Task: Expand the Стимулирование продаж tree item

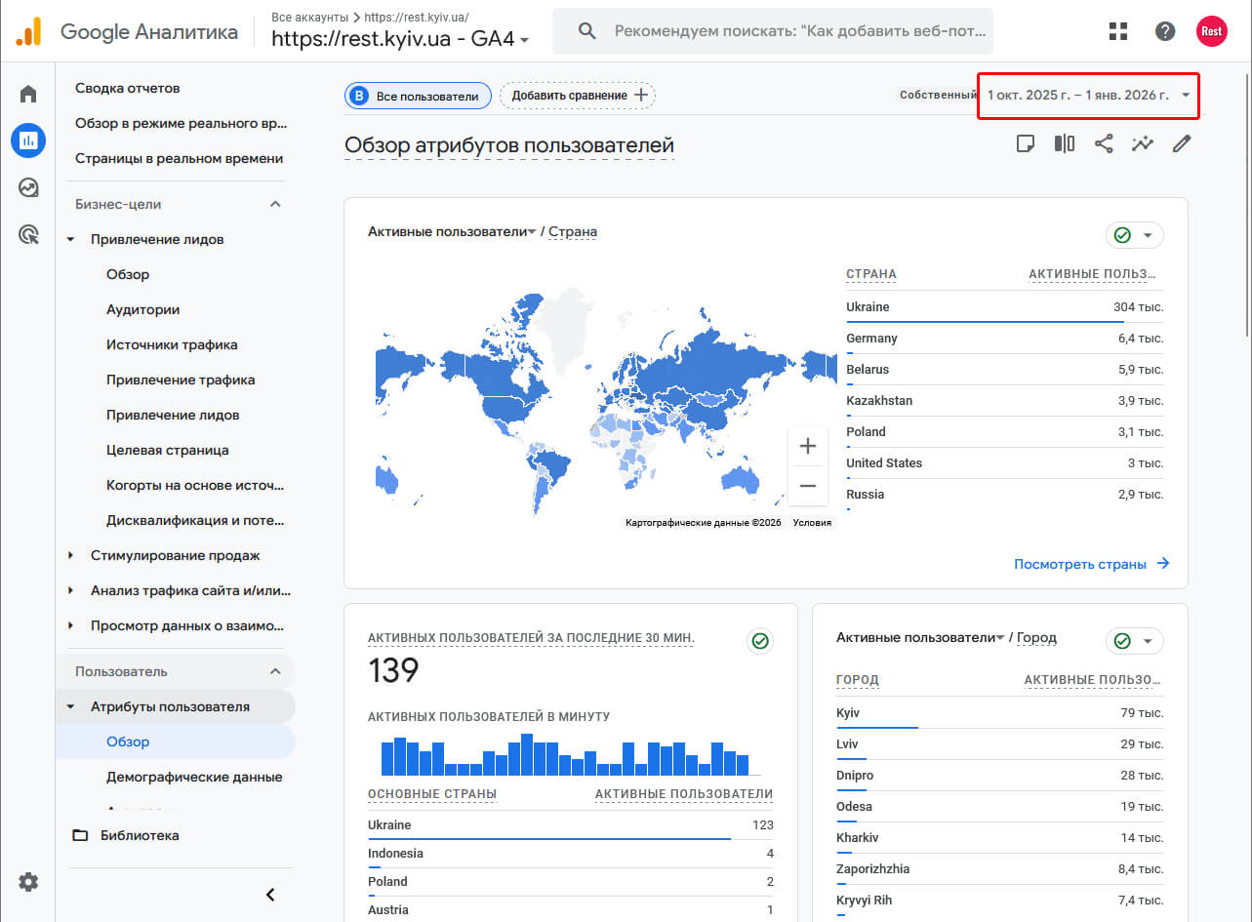Action: click(175, 555)
